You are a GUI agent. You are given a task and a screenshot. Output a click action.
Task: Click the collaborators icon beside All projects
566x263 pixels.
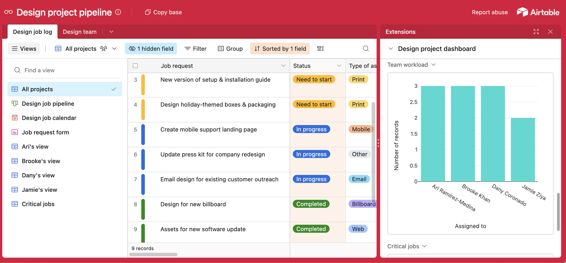pyautogui.click(x=104, y=49)
